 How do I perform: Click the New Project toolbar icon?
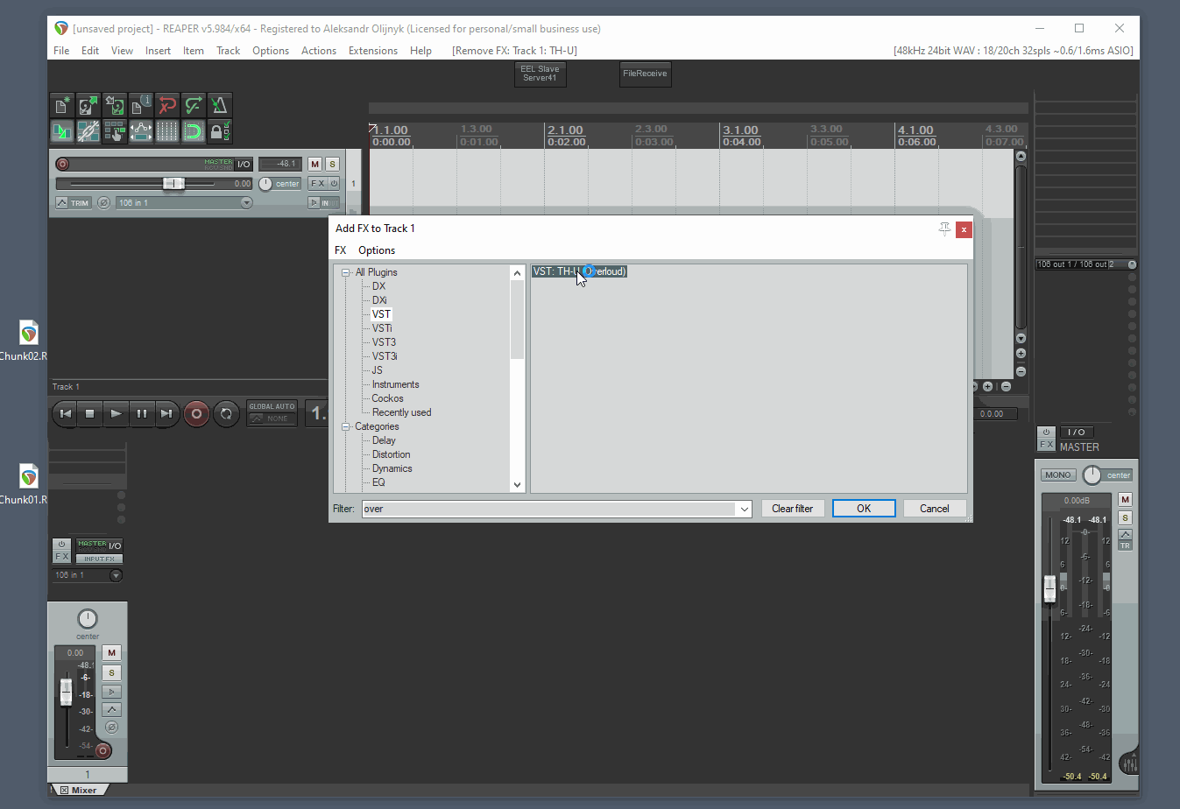click(61, 105)
